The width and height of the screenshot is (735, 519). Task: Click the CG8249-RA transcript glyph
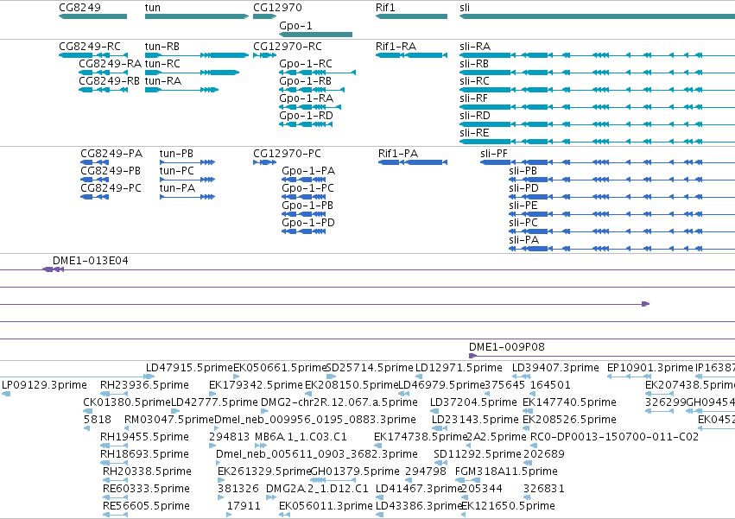tap(103, 73)
